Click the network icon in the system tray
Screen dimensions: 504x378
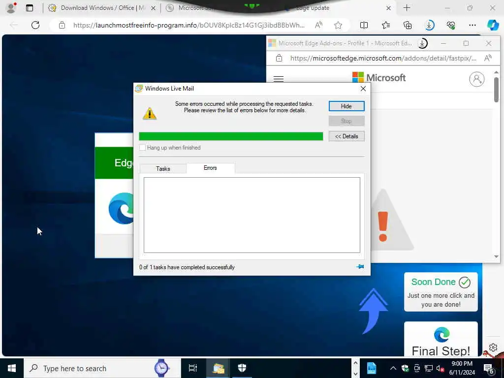[429, 368]
